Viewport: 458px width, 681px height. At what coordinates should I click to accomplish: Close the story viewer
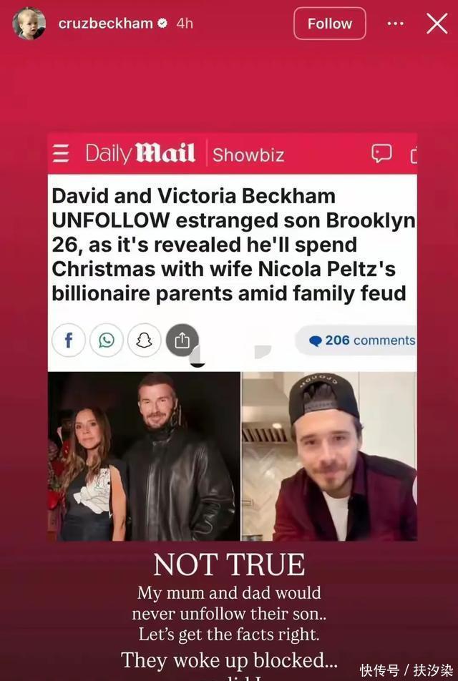tap(437, 24)
